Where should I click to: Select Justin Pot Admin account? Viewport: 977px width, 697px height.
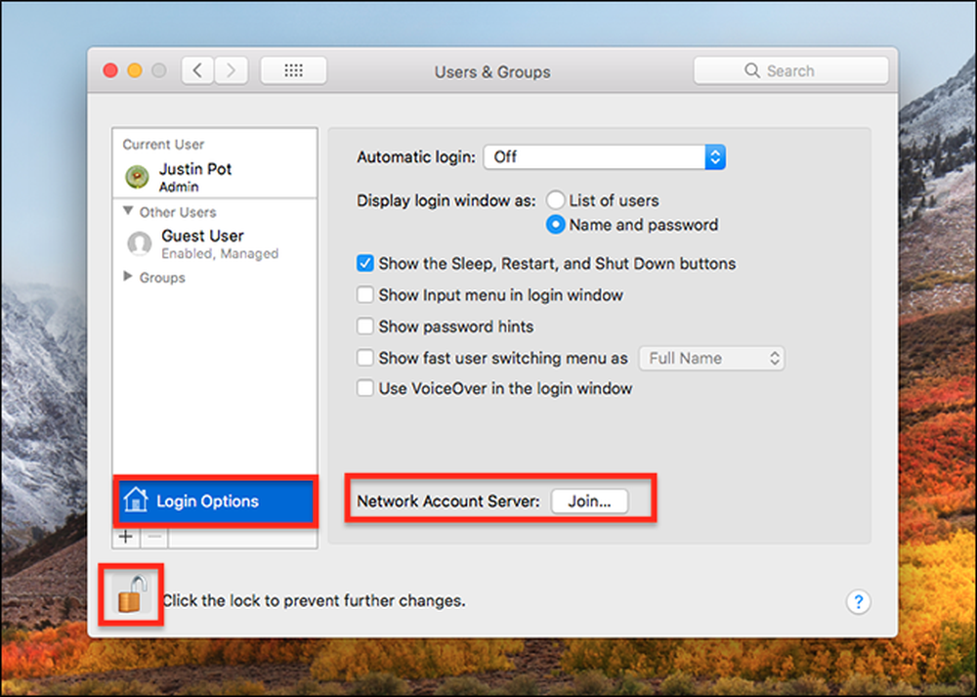(215, 177)
